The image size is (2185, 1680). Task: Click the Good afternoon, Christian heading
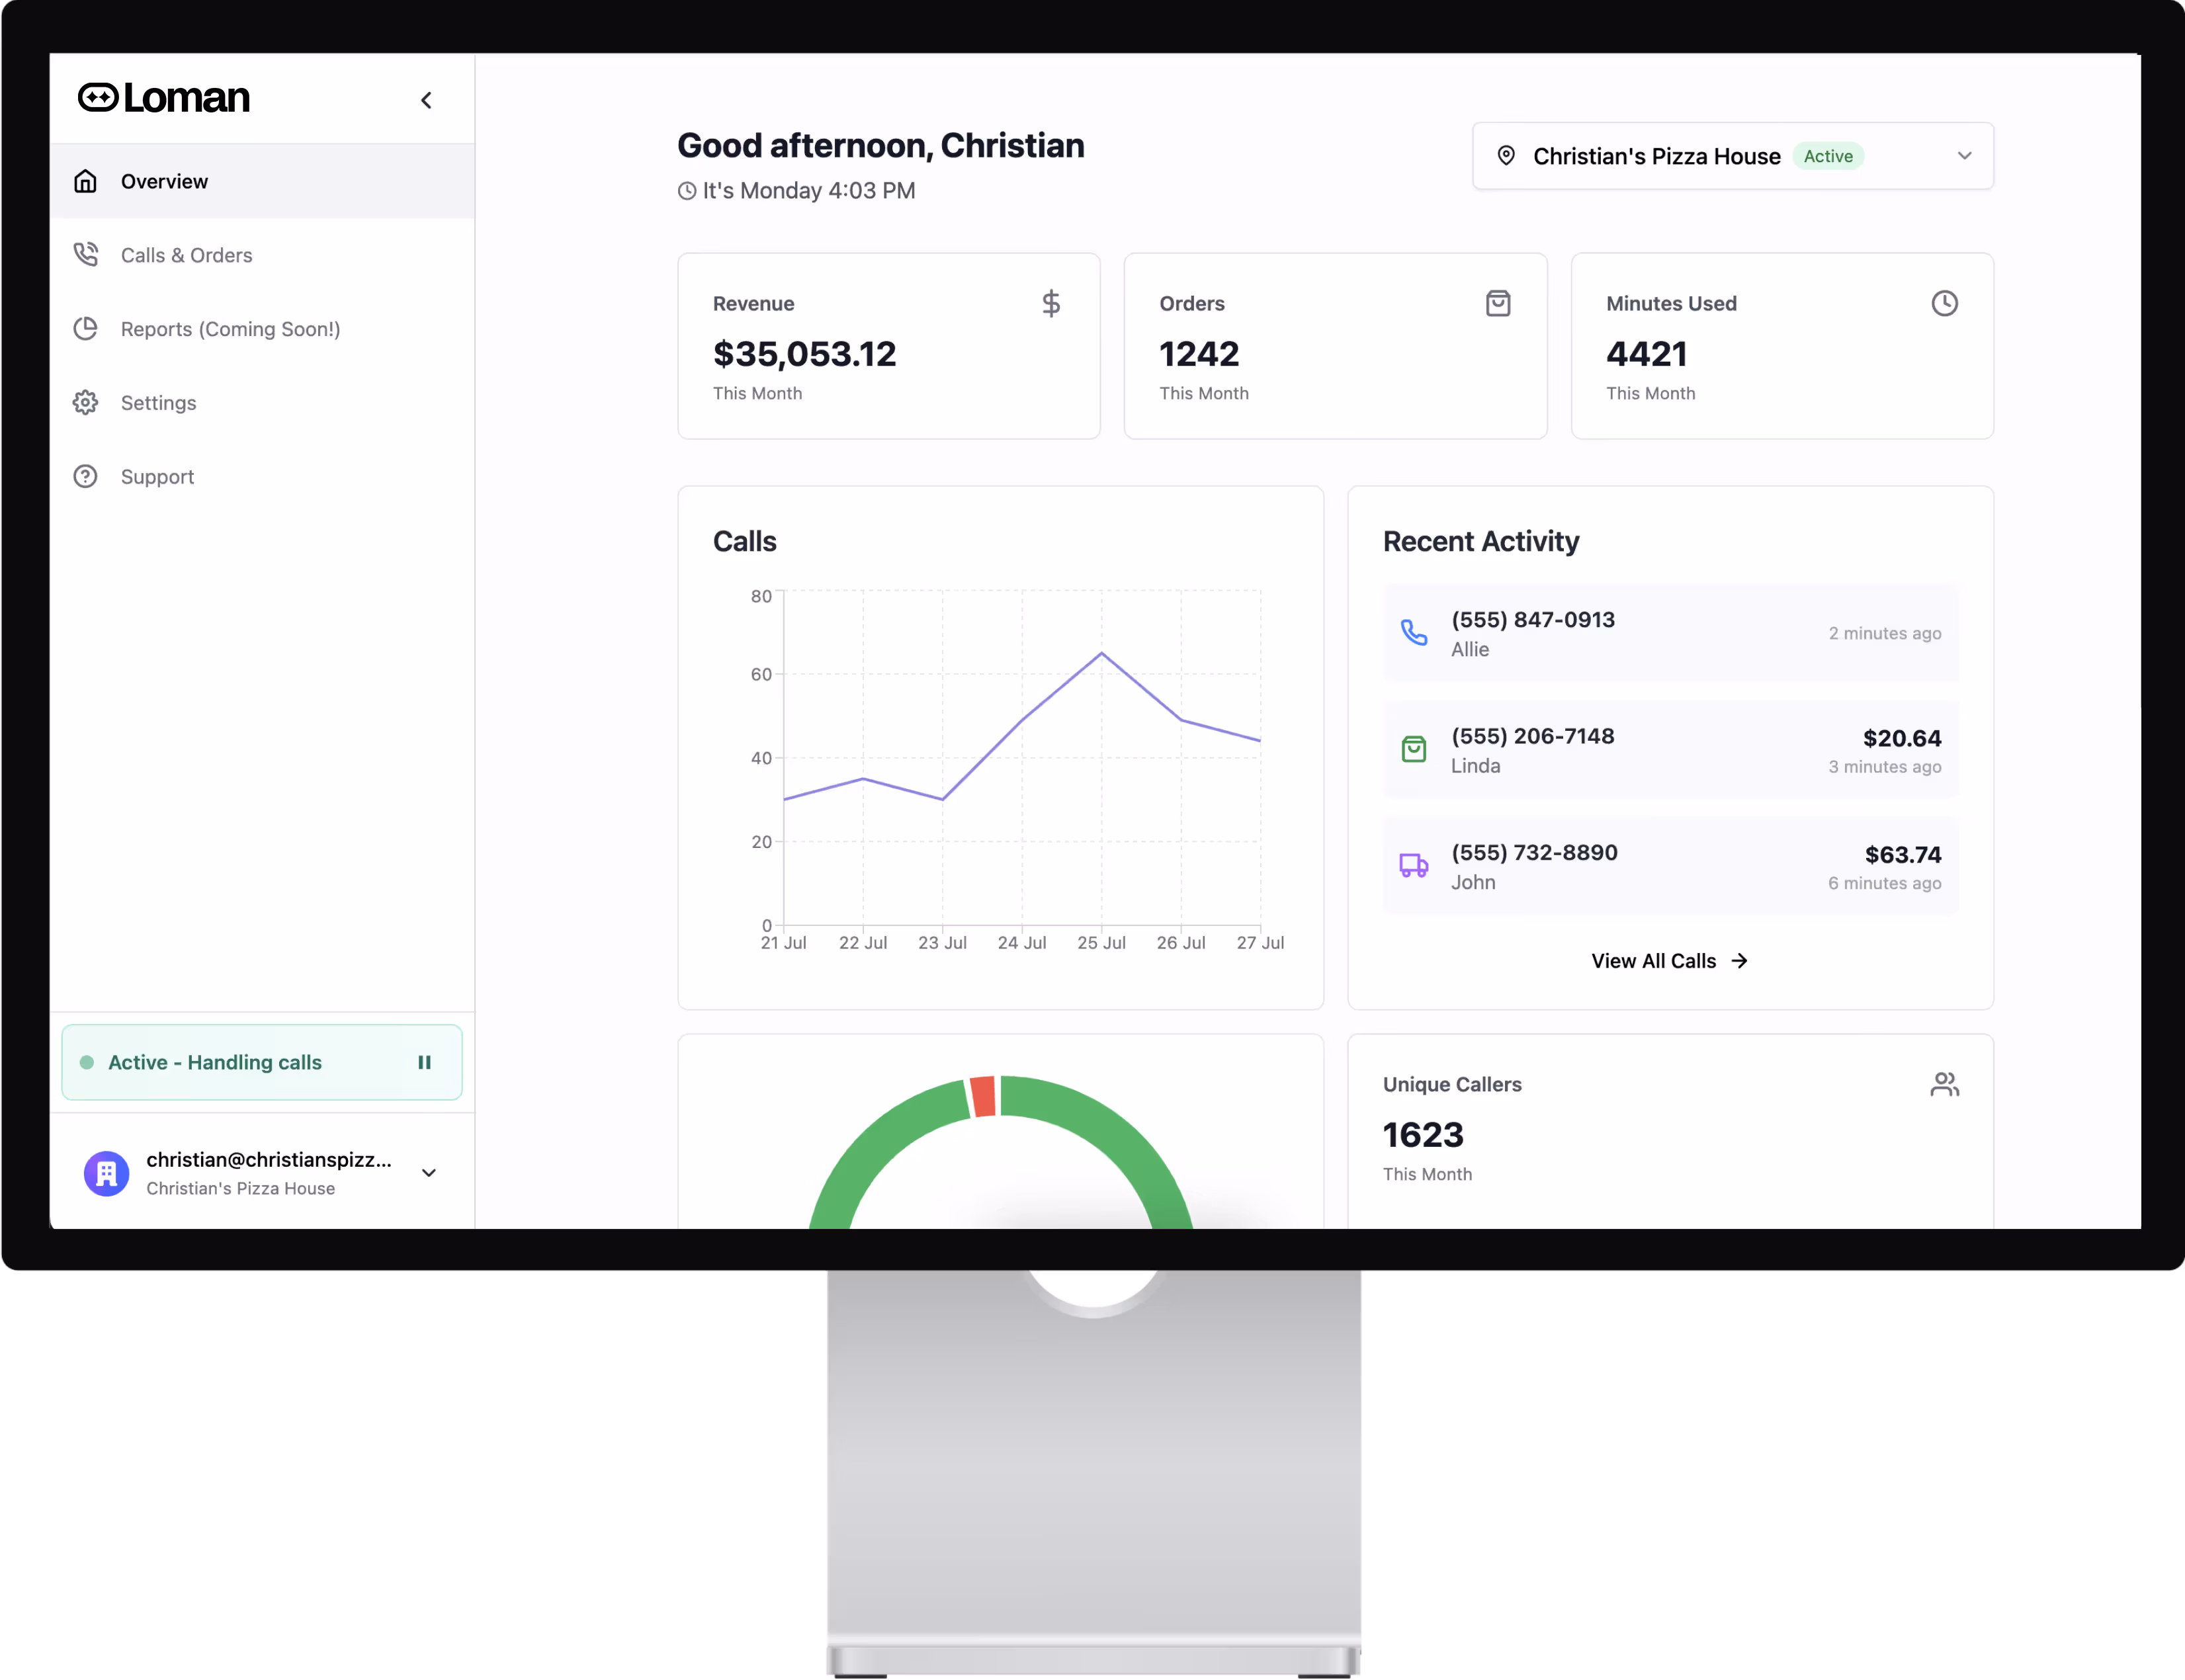(881, 146)
